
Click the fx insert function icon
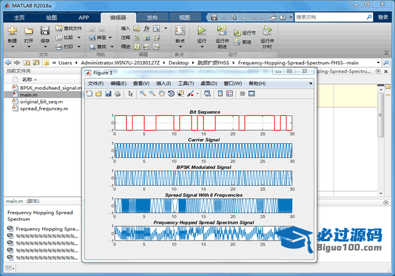(x=146, y=28)
